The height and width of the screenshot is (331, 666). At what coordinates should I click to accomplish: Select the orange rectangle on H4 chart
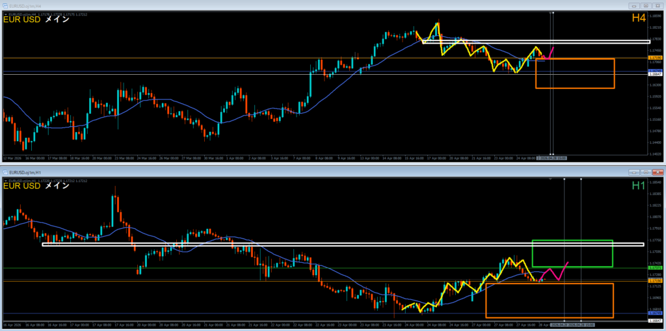tap(575, 88)
